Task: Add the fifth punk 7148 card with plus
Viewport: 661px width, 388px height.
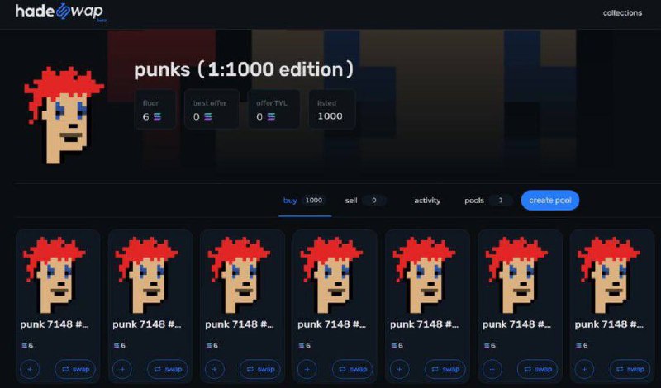Action: coord(399,370)
